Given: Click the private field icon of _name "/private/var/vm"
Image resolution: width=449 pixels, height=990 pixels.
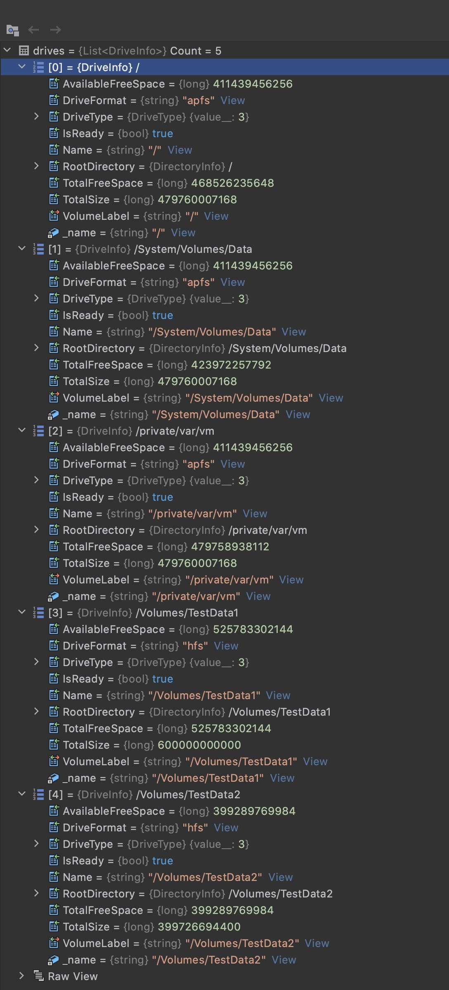Looking at the screenshot, I should 53,596.
